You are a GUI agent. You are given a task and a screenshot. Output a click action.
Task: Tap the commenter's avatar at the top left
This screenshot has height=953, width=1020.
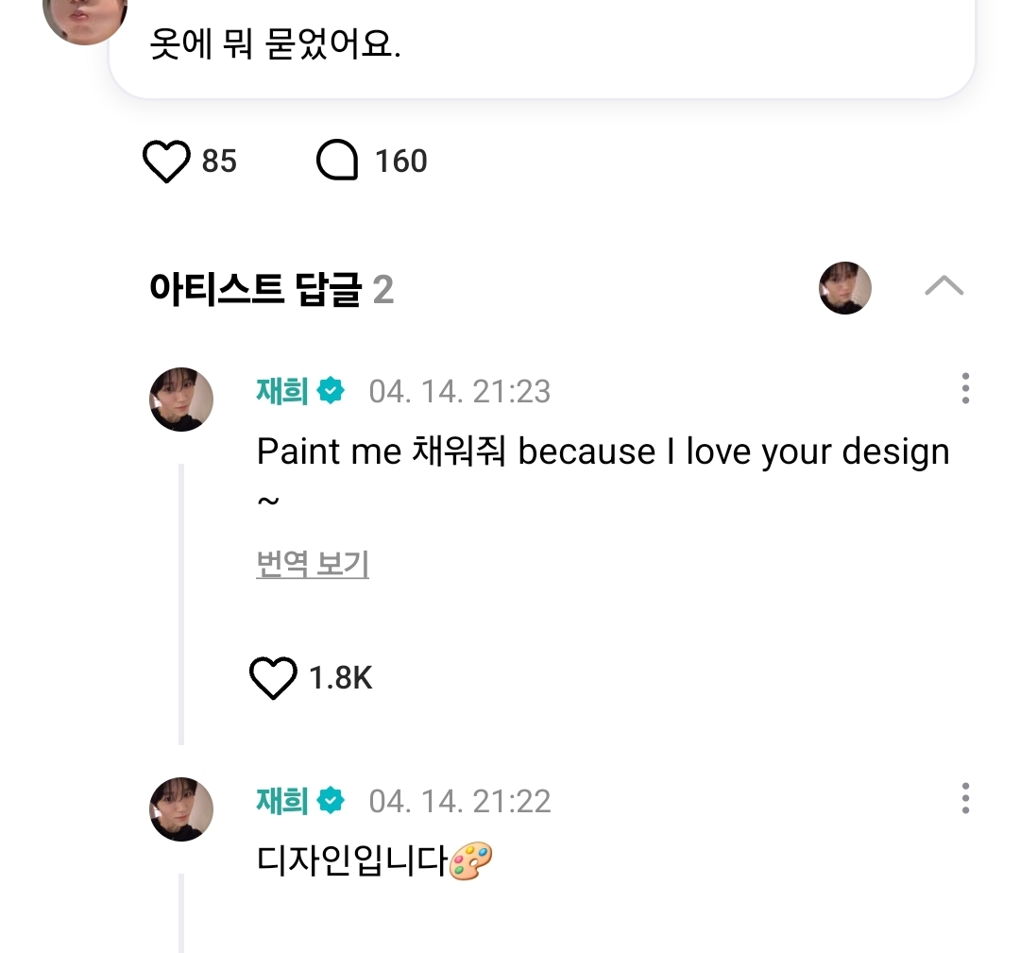click(85, 19)
